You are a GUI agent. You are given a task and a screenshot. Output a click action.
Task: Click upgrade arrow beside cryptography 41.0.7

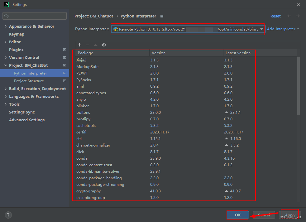click(x=226, y=191)
